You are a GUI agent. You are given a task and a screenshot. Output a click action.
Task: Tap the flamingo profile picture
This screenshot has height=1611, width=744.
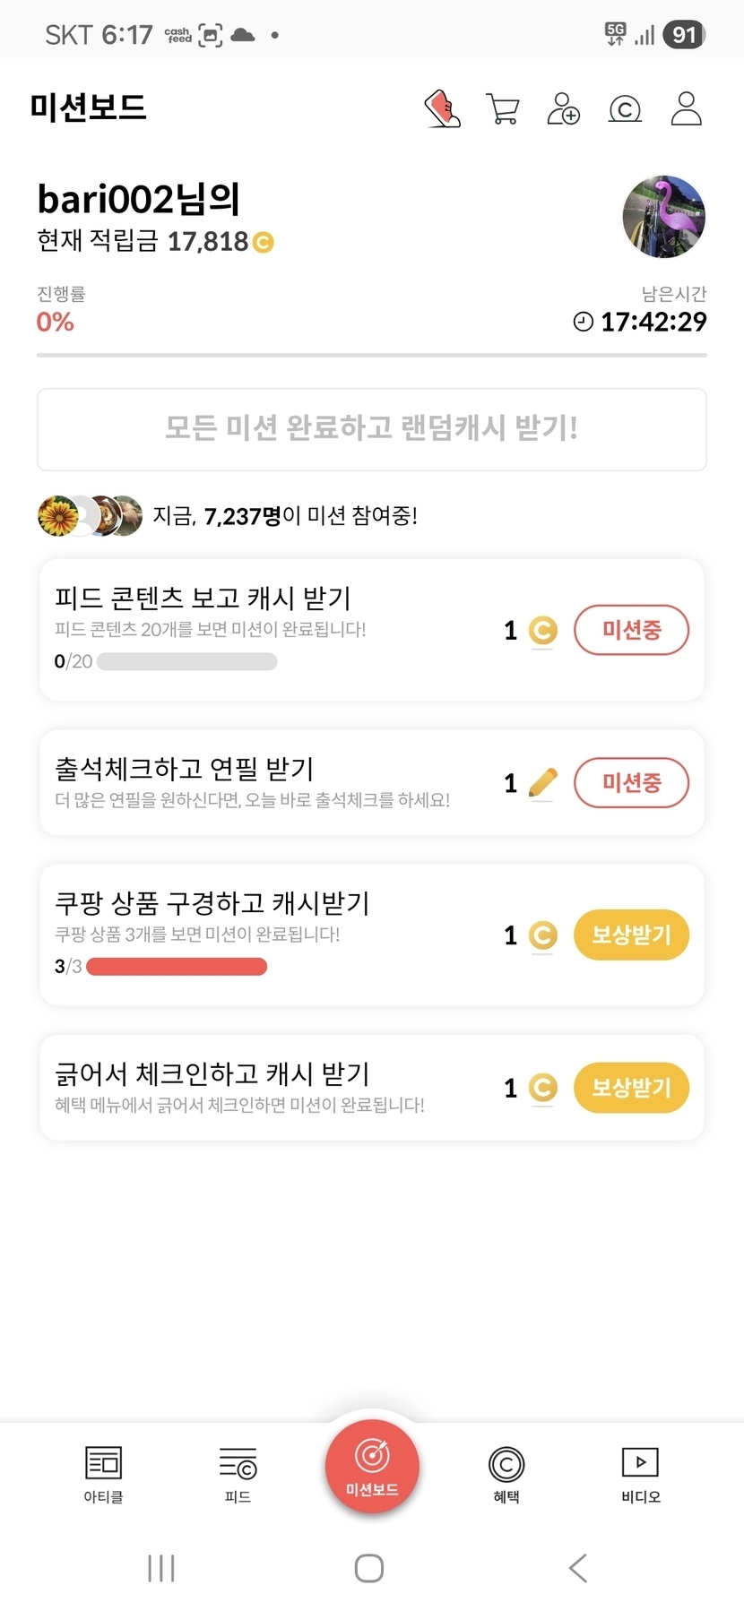point(663,217)
